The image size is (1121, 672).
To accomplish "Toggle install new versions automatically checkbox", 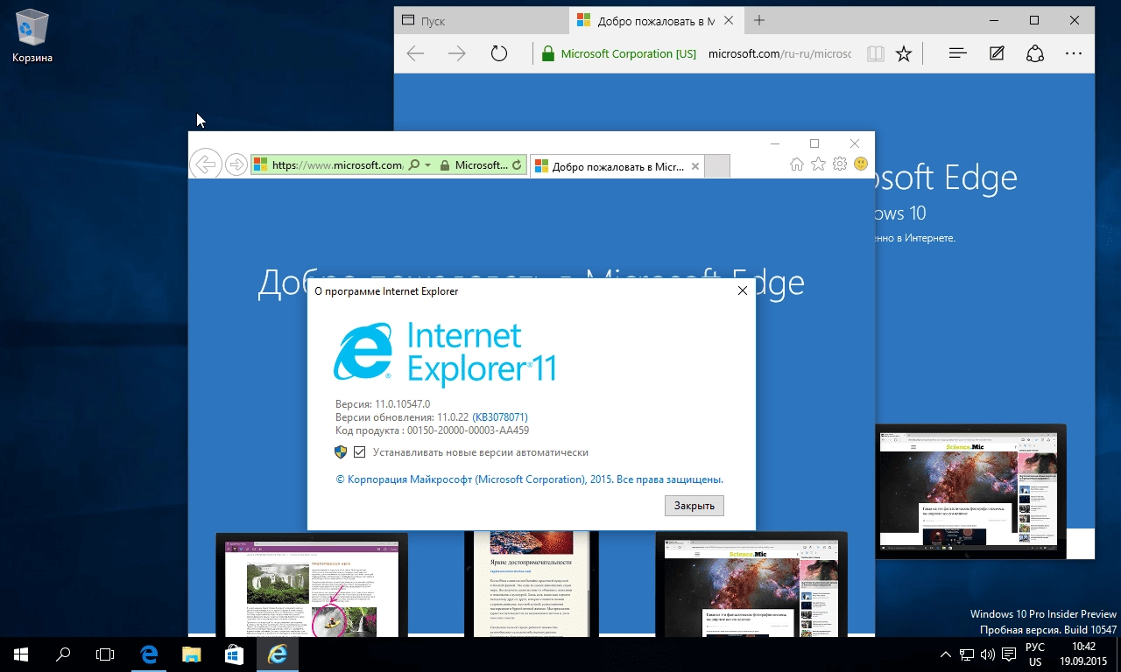I will tap(359, 452).
